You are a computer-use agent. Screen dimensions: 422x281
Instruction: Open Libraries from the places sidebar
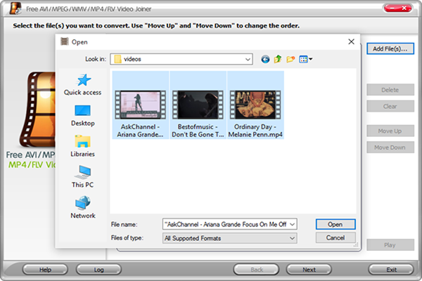coord(82,146)
